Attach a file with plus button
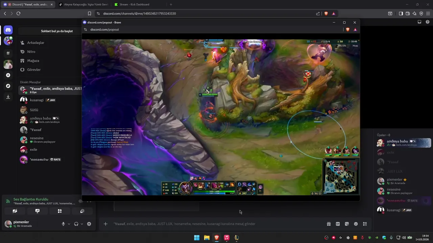Image resolution: width=433 pixels, height=243 pixels. (x=106, y=224)
